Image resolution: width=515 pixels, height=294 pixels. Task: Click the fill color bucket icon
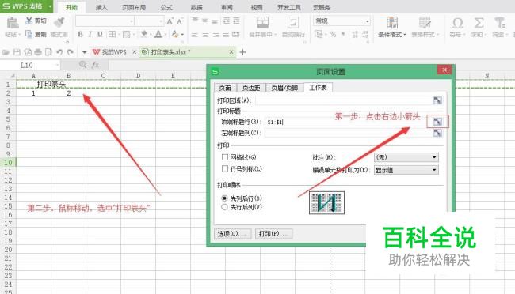144,34
